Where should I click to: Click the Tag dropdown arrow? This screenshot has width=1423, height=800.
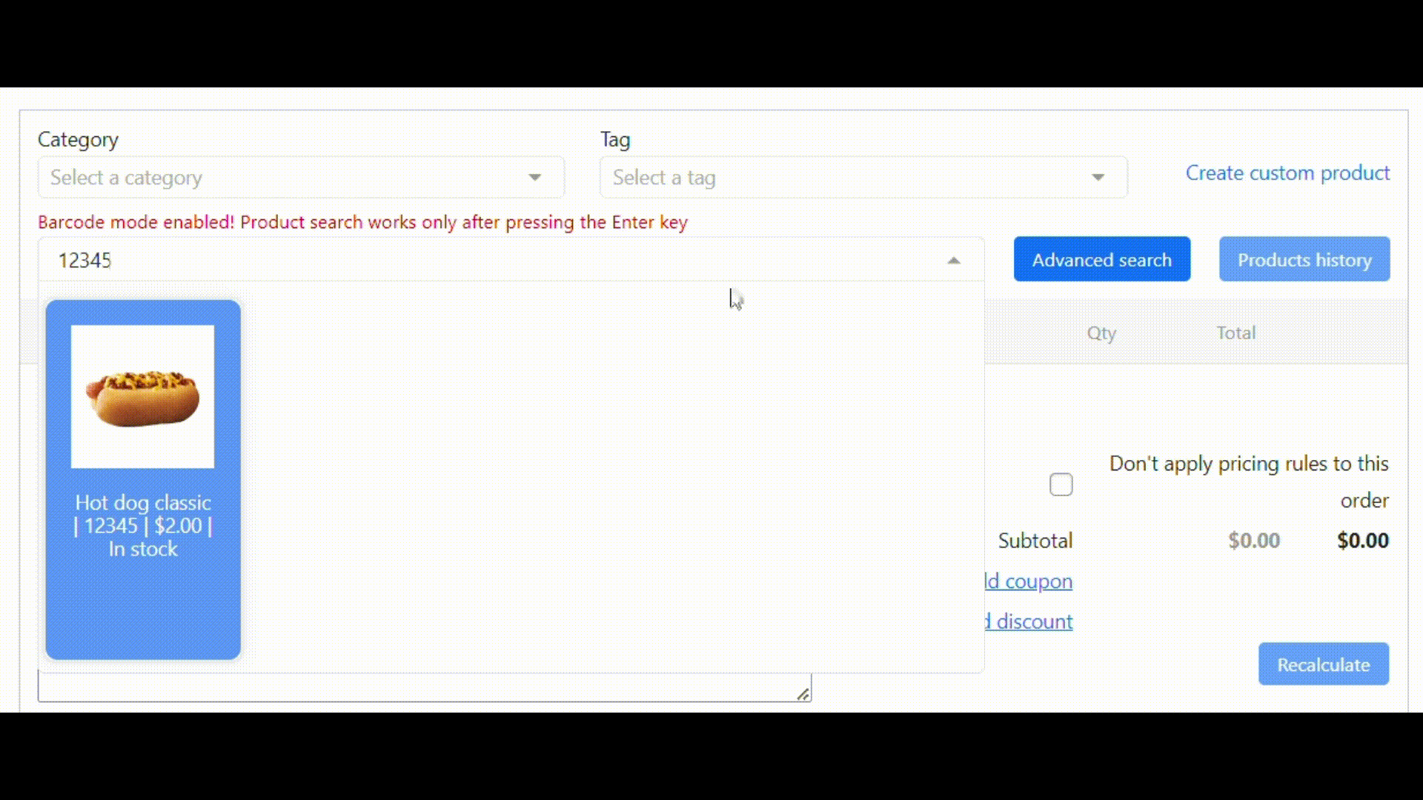pos(1098,177)
